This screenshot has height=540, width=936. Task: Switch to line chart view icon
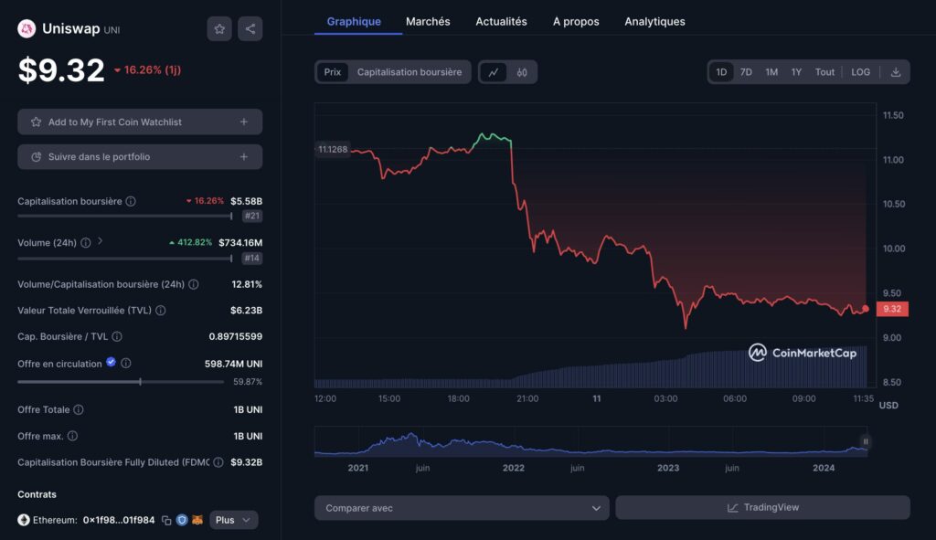[x=494, y=72]
